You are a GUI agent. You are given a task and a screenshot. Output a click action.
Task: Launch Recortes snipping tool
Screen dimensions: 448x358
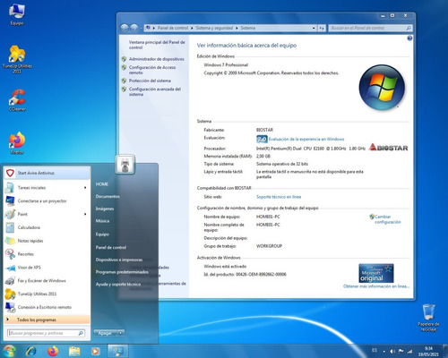[x=47, y=254]
